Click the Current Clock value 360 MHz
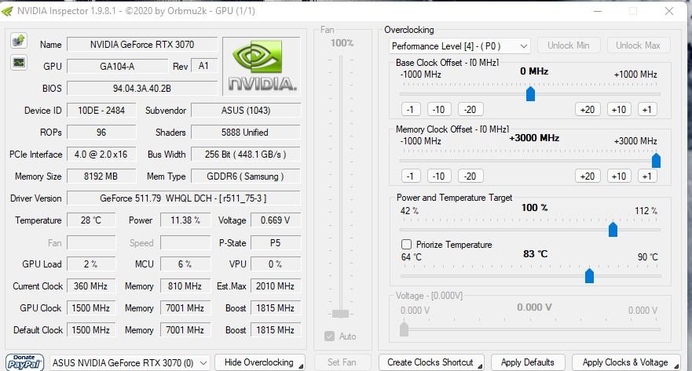692x371 pixels. coord(91,286)
